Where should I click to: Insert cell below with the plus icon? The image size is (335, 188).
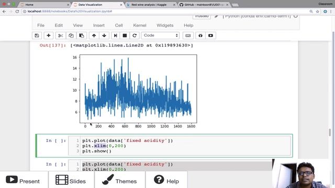tap(49, 36)
